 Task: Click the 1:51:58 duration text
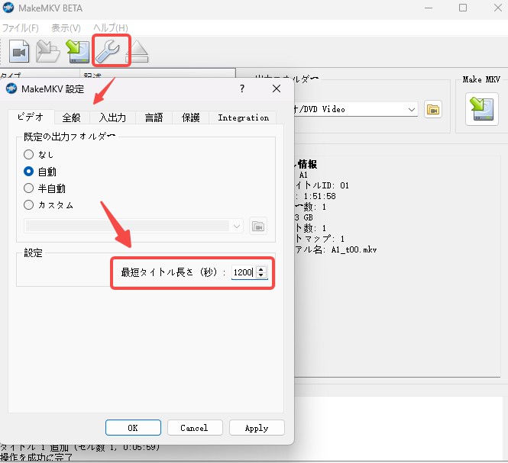[x=319, y=196]
